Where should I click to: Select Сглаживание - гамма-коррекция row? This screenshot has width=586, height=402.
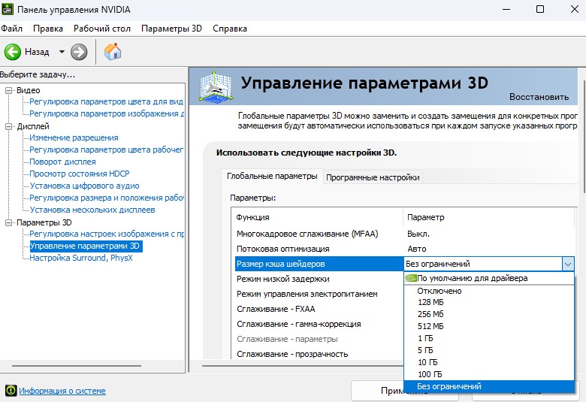(x=319, y=324)
